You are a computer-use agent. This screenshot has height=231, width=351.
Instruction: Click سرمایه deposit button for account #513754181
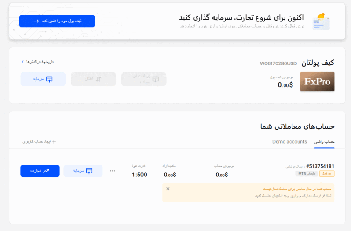(83, 171)
